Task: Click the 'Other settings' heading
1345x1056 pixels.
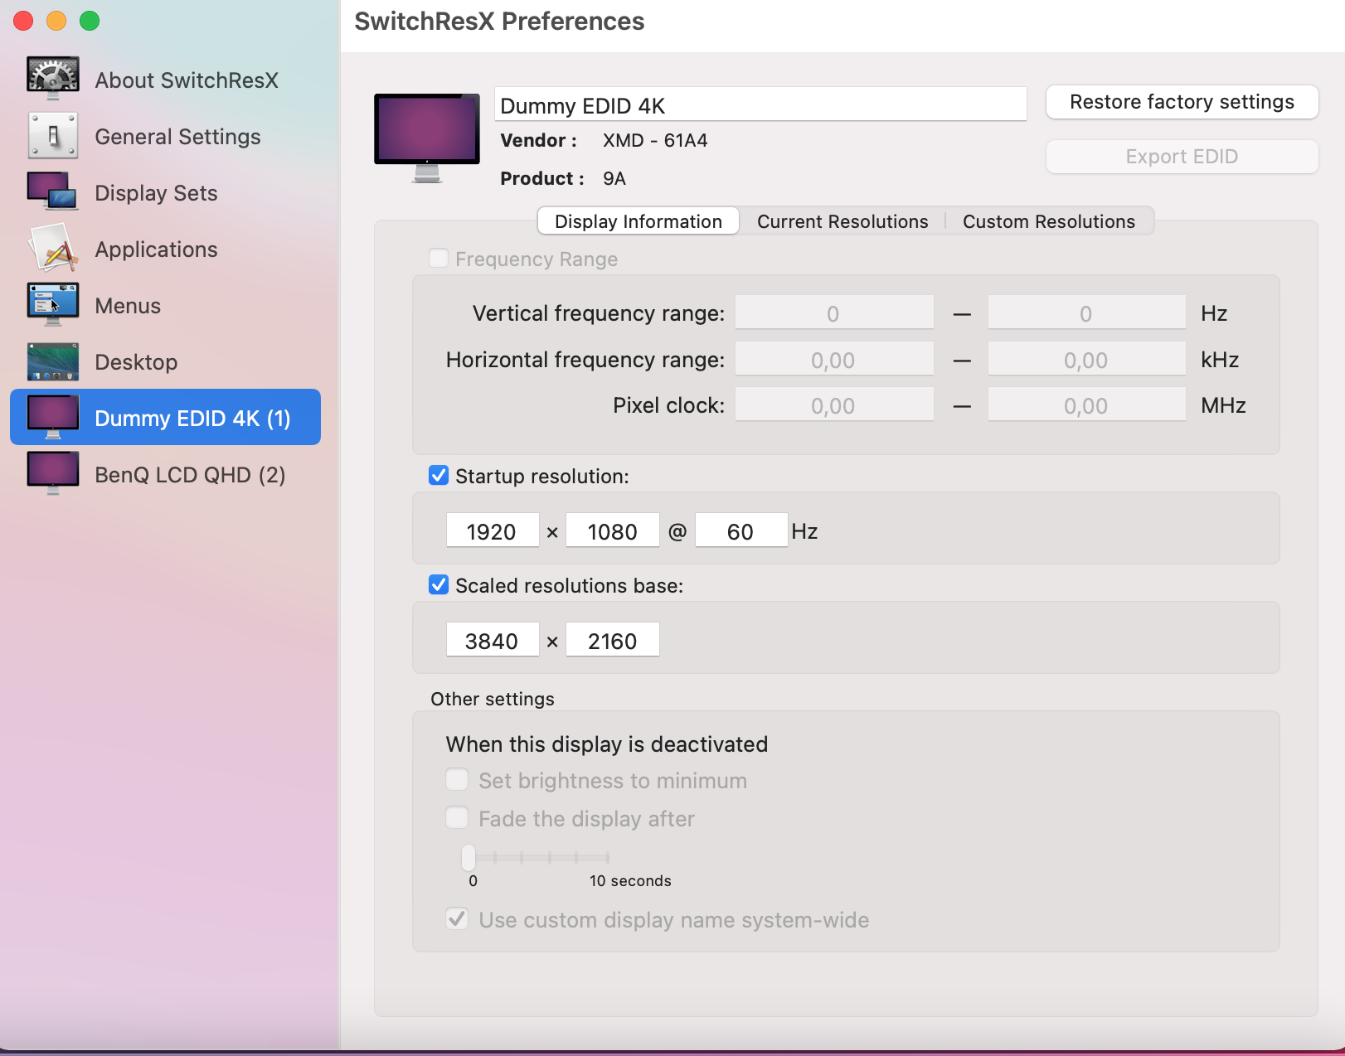Action: click(x=493, y=699)
